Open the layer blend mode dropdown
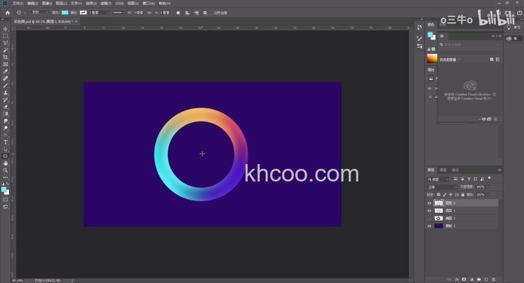524x283 pixels. [x=442, y=187]
